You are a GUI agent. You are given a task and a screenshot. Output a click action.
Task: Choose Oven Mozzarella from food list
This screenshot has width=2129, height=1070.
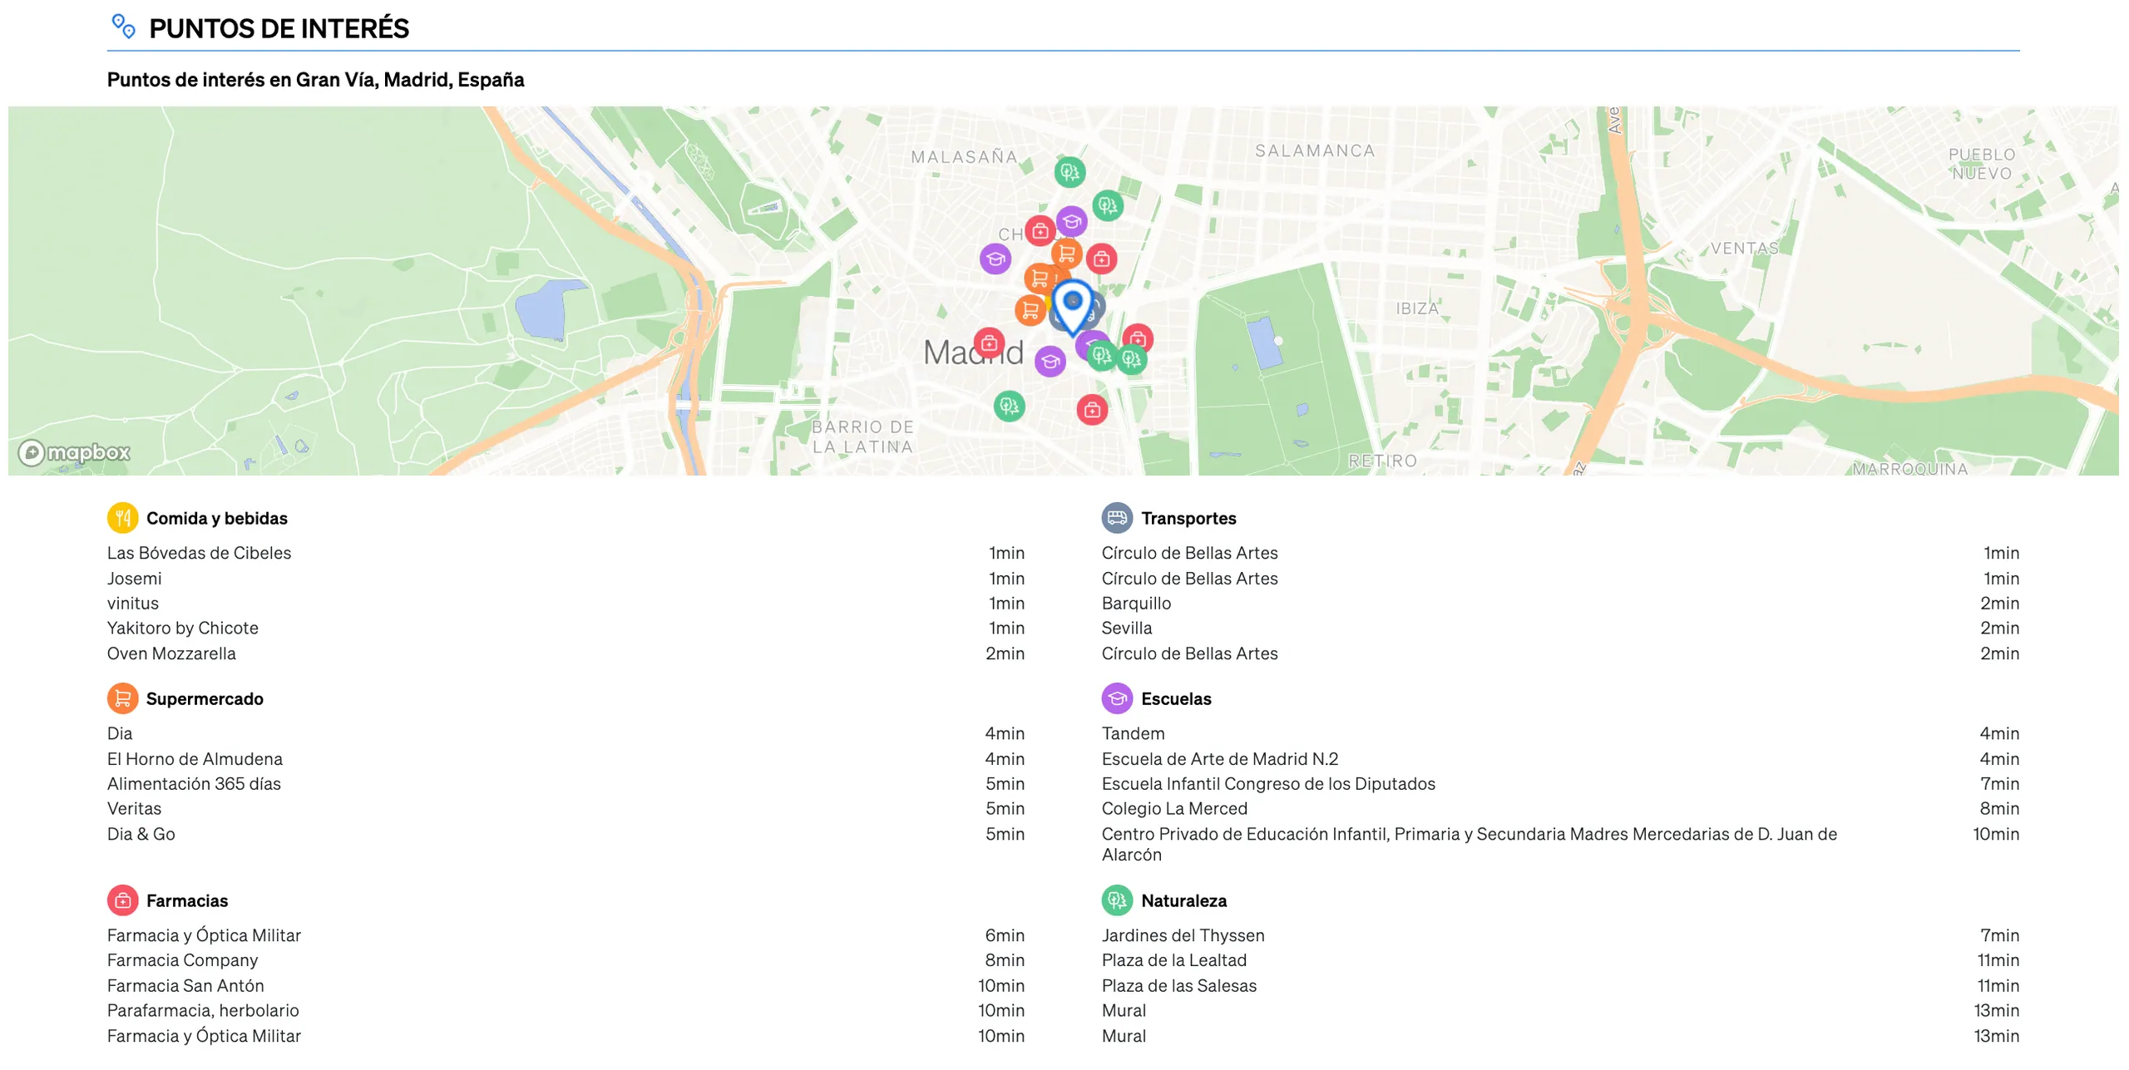[566, 653]
